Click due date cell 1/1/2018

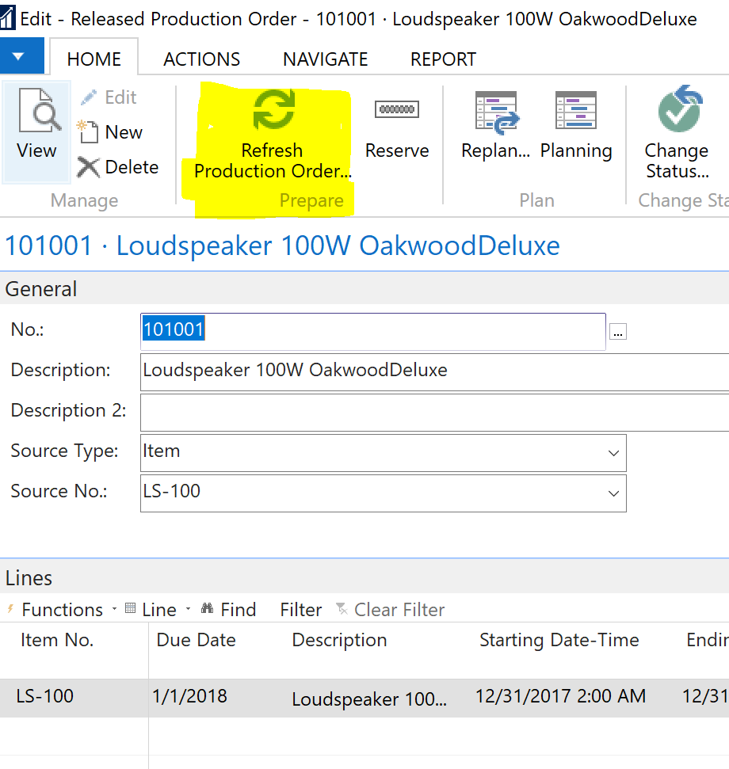tap(189, 696)
